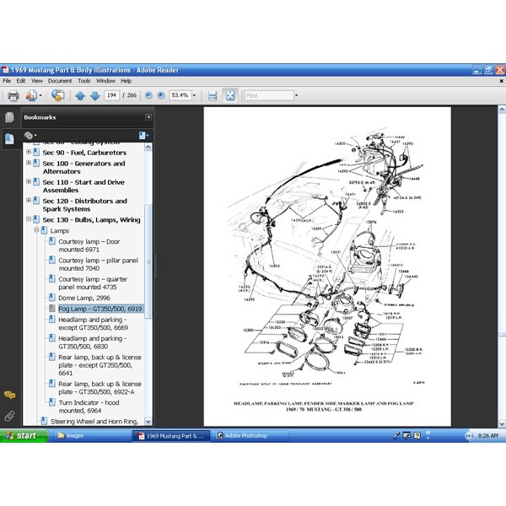Click bookmarks scrollbar up arrow
Viewport: 506px width, 506px height.
click(148, 147)
